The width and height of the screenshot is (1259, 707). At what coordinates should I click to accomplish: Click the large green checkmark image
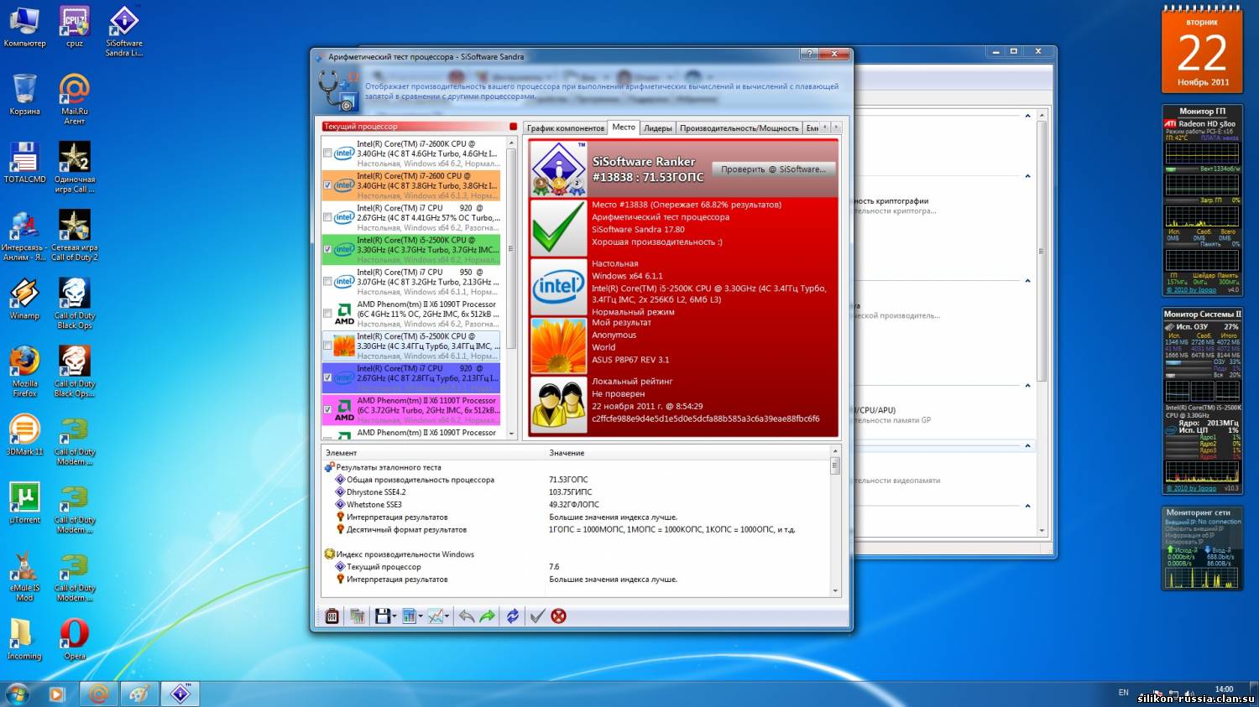pyautogui.click(x=558, y=227)
